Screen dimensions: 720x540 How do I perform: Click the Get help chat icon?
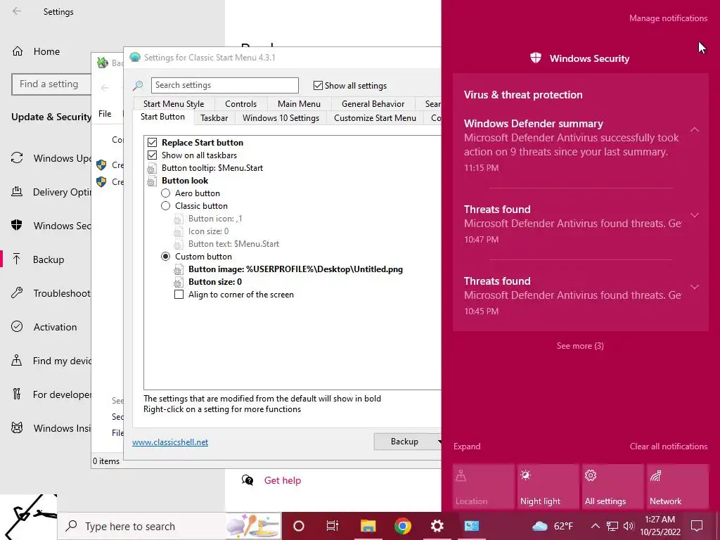pos(247,480)
